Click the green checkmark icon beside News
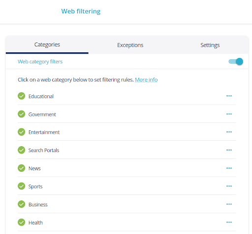 [x=21, y=168]
